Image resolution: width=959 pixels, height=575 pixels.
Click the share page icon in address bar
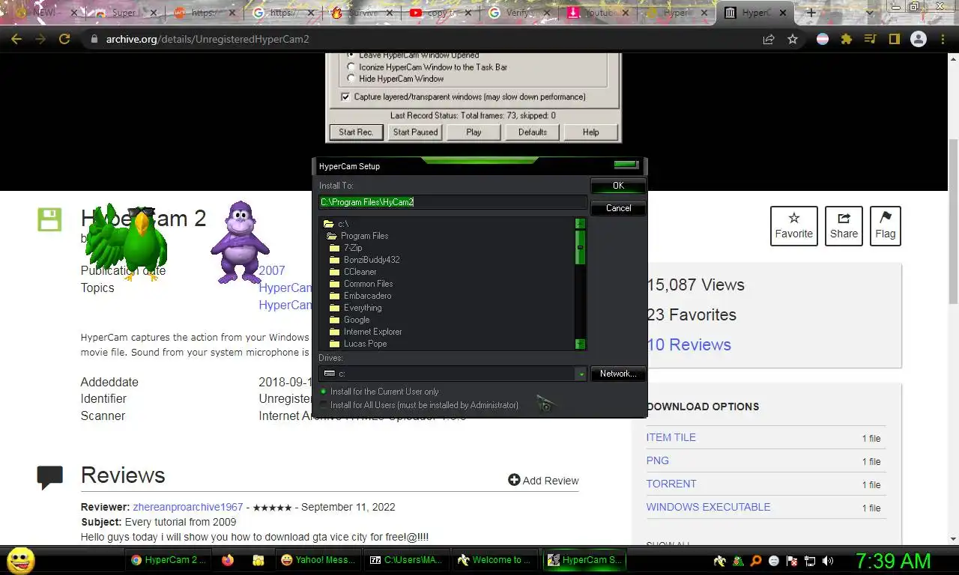(x=769, y=39)
